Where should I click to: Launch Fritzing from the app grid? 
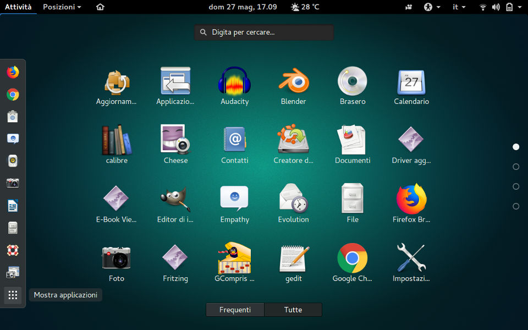pyautogui.click(x=175, y=263)
